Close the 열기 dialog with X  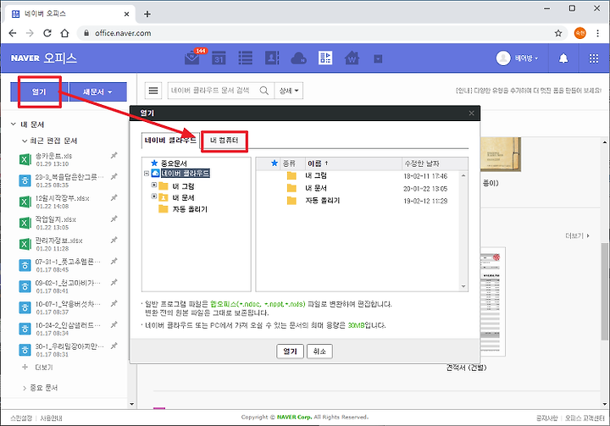[472, 113]
